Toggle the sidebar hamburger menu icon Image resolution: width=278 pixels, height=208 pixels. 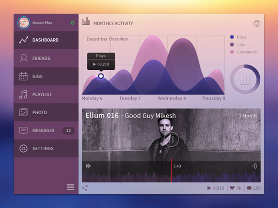tap(70, 187)
